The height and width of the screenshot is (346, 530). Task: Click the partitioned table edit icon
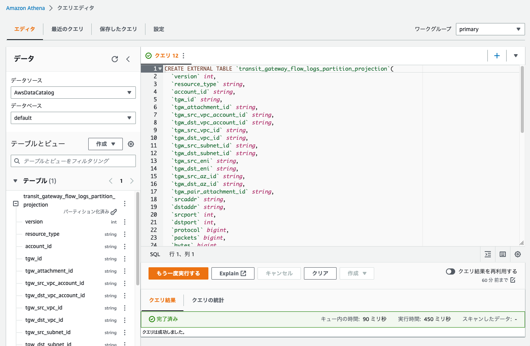pos(114,212)
